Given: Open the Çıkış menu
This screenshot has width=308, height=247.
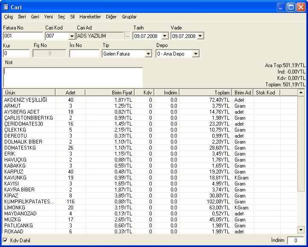Looking at the screenshot, I should point(9,17).
